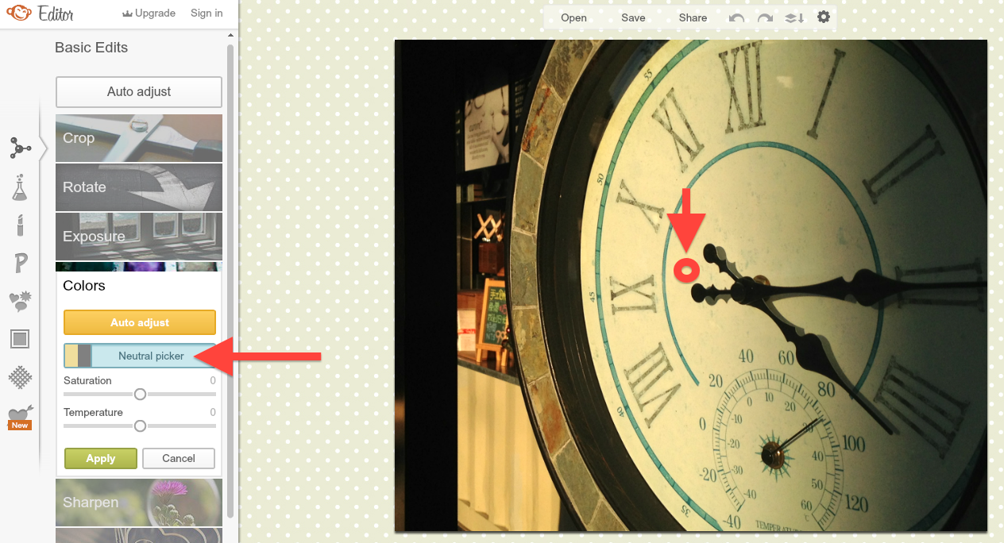The image size is (1004, 543).
Task: Click Save in top toolbar
Action: point(633,17)
